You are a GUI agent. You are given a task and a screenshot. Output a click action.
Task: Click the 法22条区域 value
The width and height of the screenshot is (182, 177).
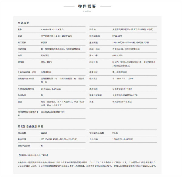46,72
